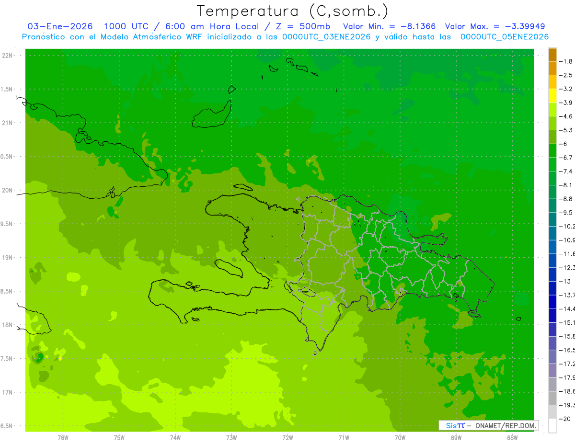Click the title 'Temperatura (C,somb.)'
Image resolution: width=575 pixels, height=444 pixels.
292,11
